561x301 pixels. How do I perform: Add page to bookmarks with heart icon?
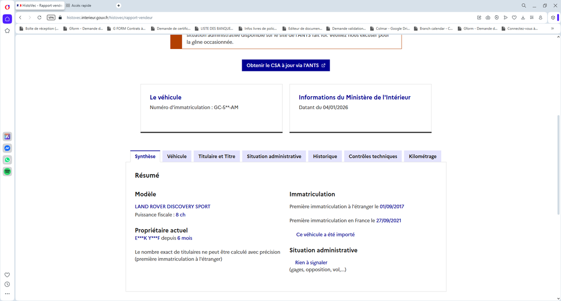(x=514, y=17)
